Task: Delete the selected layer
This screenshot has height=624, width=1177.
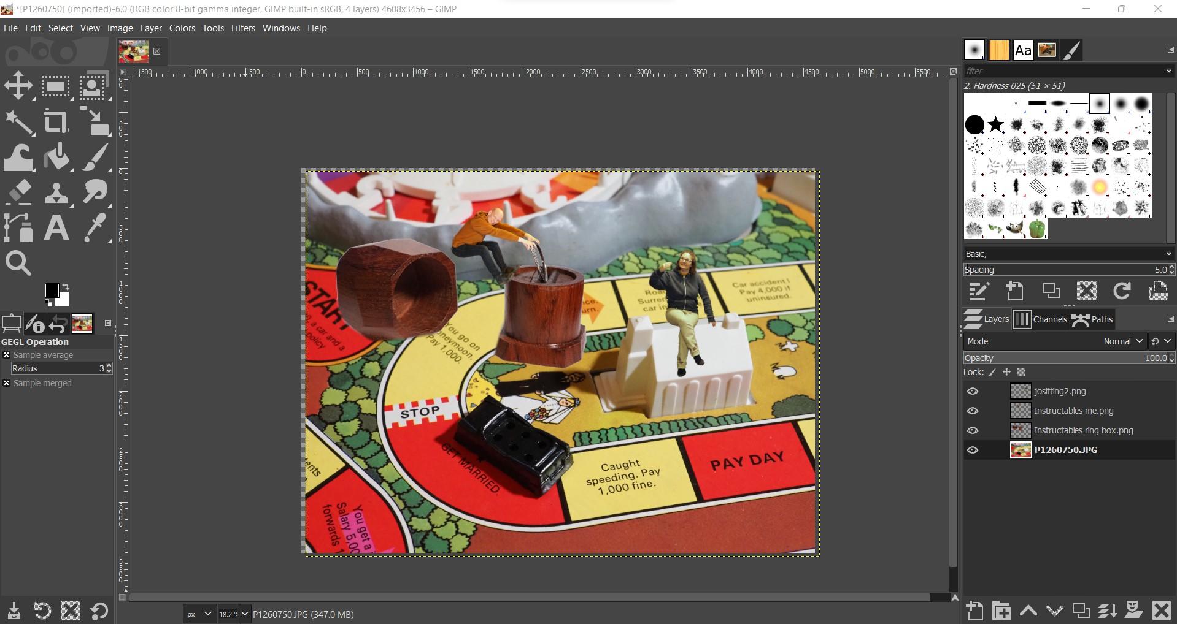Action: click(x=1161, y=611)
